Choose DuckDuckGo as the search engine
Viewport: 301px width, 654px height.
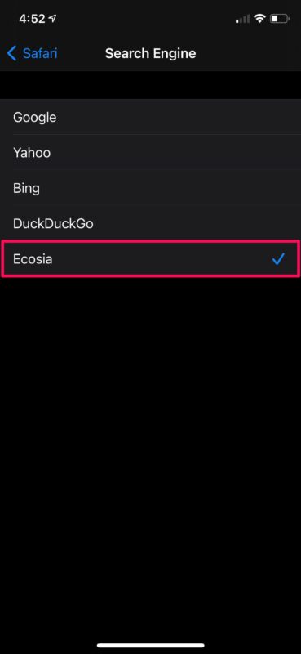click(x=150, y=223)
